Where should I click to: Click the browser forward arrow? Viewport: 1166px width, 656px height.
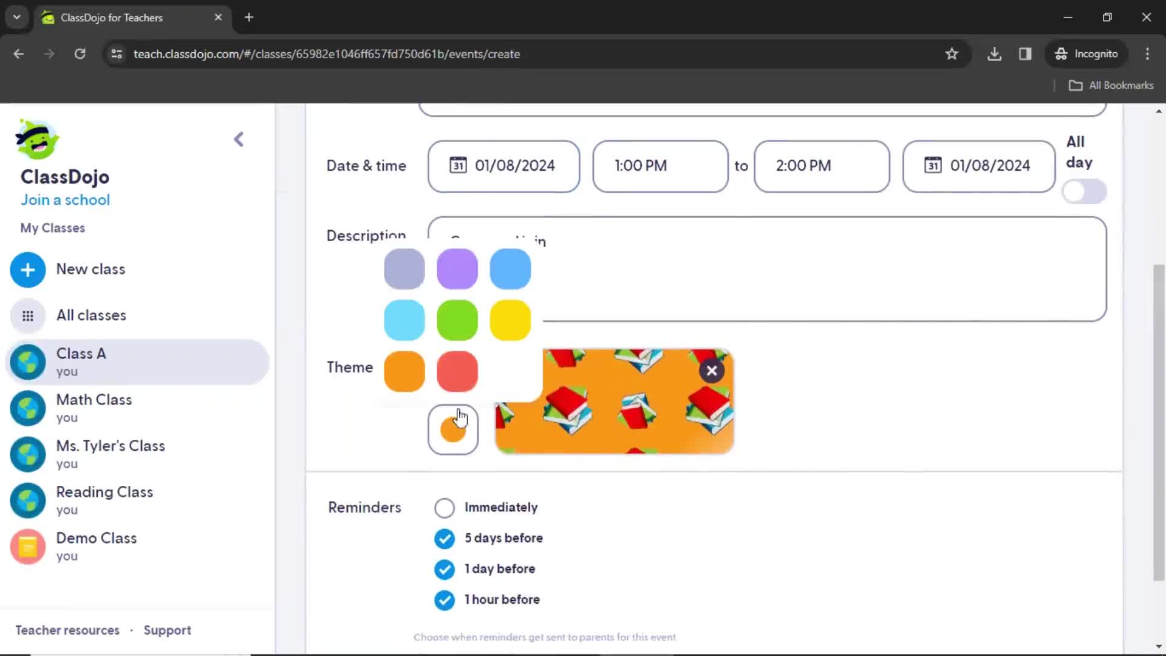tap(49, 54)
